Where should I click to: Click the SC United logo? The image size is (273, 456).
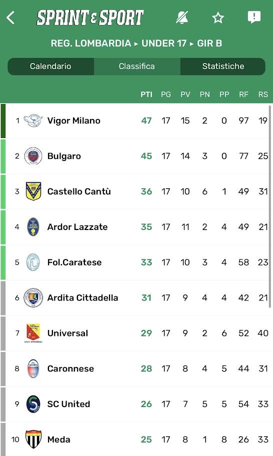click(x=33, y=404)
